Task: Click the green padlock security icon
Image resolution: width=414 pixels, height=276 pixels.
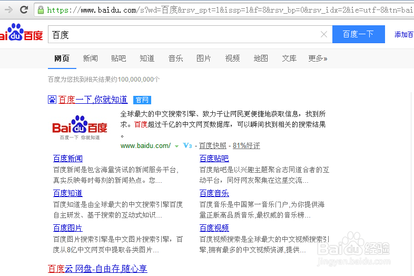Action: click(x=41, y=10)
